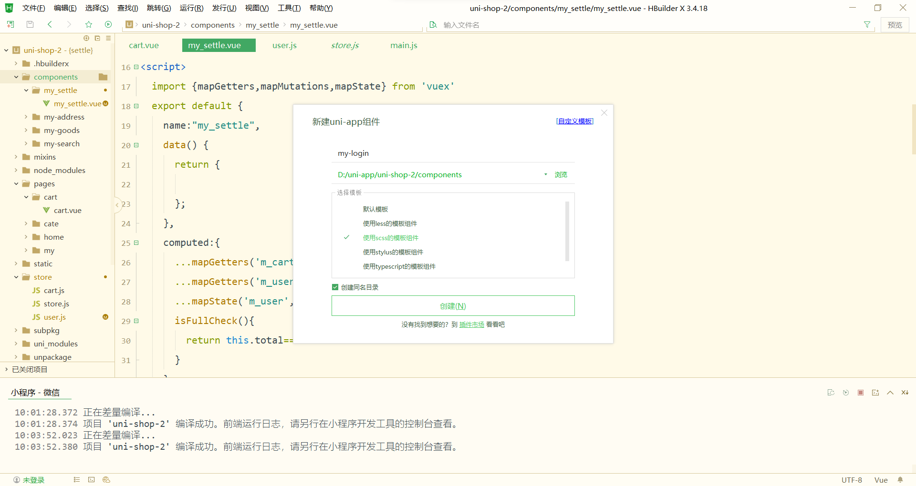Viewport: 916px width, 486px height.
Task: Collapse the components folder in the project tree
Action: [17, 77]
